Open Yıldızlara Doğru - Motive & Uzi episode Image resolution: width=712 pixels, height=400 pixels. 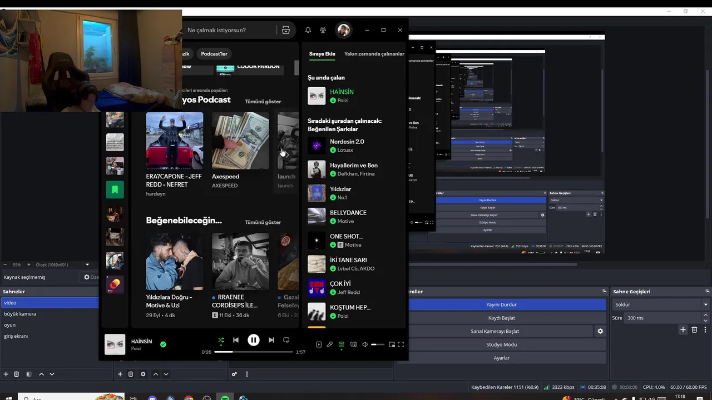click(175, 275)
